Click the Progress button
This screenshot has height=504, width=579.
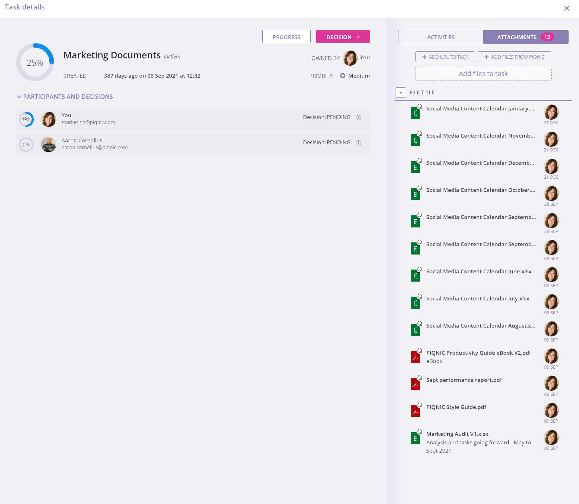point(286,37)
